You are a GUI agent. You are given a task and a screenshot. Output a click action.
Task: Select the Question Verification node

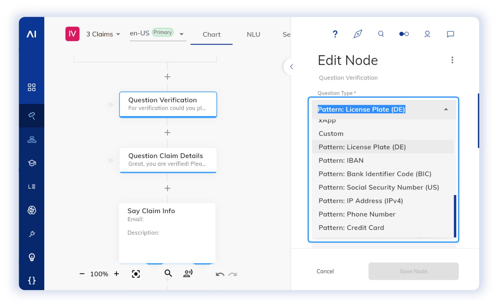click(168, 104)
